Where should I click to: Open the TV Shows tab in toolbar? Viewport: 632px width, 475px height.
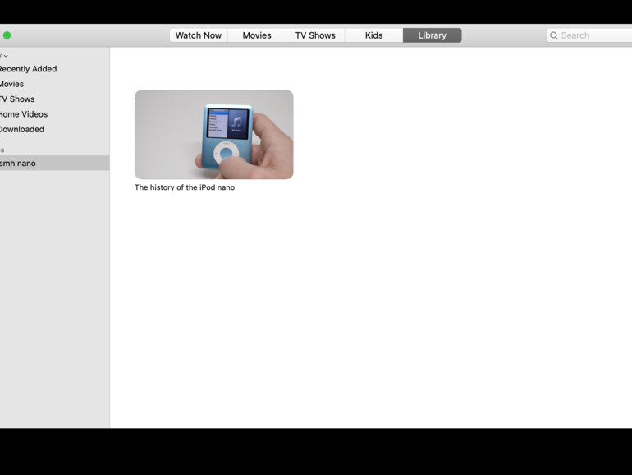click(315, 35)
